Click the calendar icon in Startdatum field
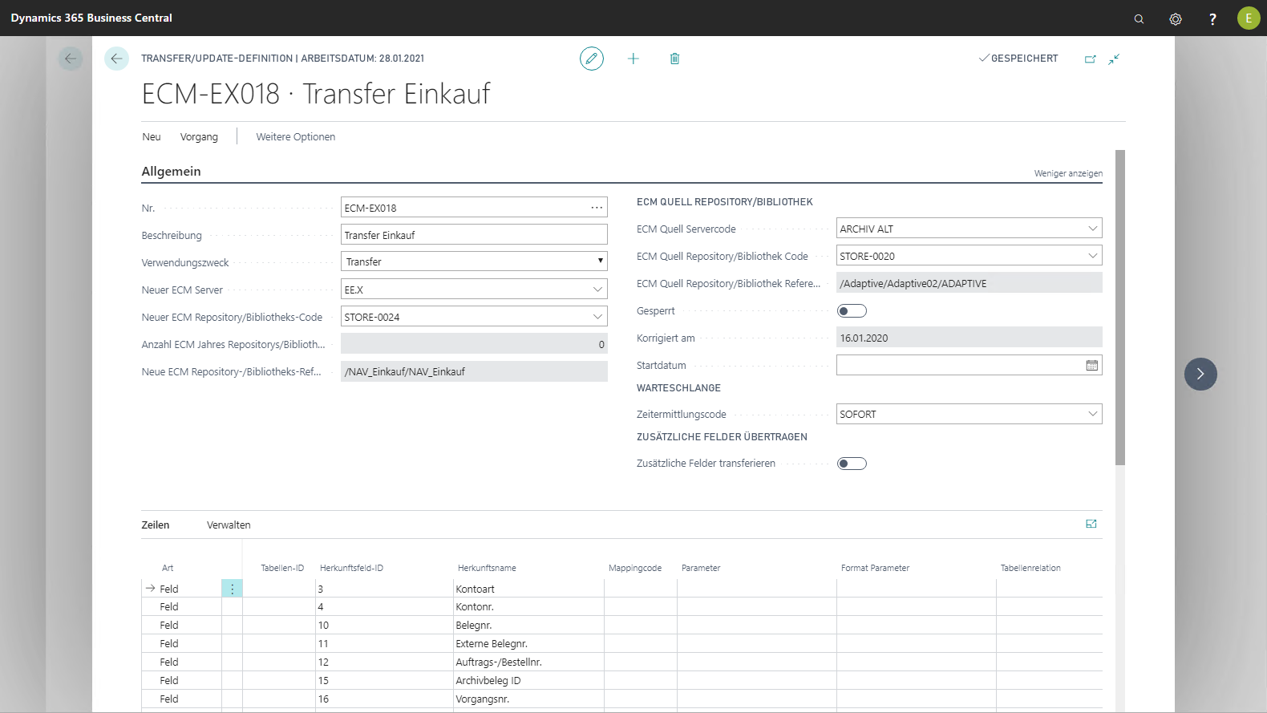Image resolution: width=1267 pixels, height=713 pixels. [x=1091, y=366]
